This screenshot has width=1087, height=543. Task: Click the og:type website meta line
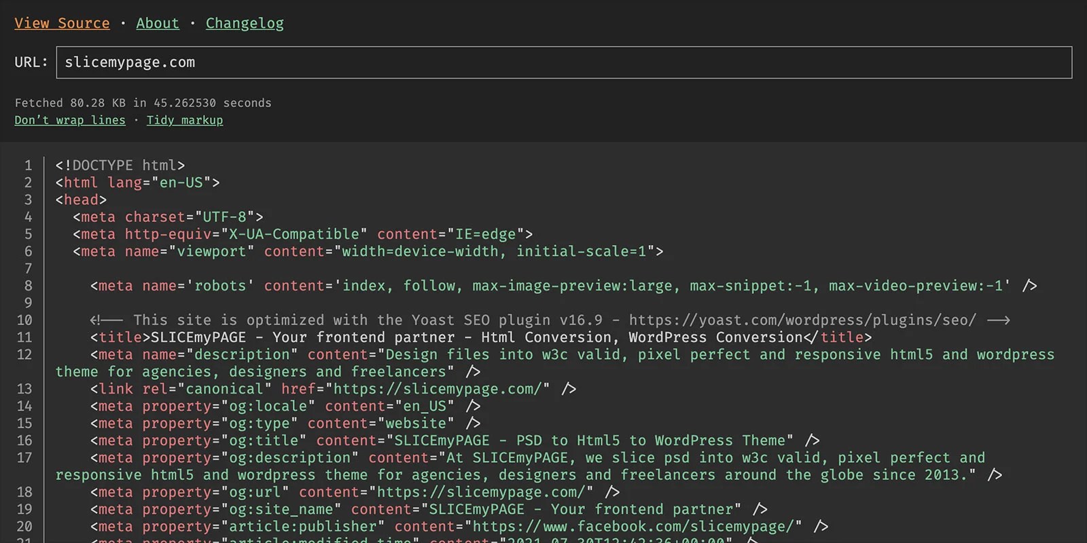[285, 424]
